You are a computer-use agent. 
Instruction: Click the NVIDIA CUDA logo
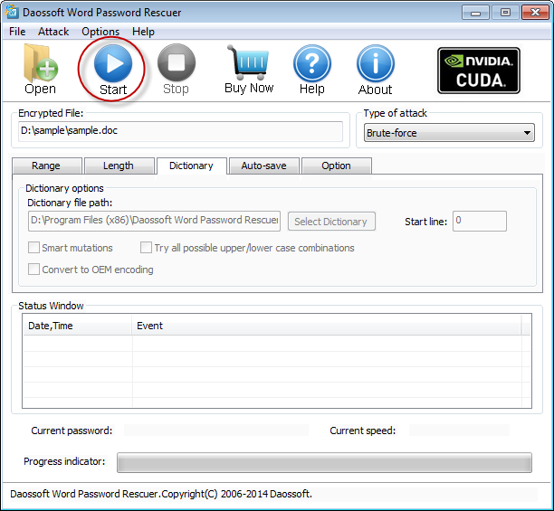point(479,71)
